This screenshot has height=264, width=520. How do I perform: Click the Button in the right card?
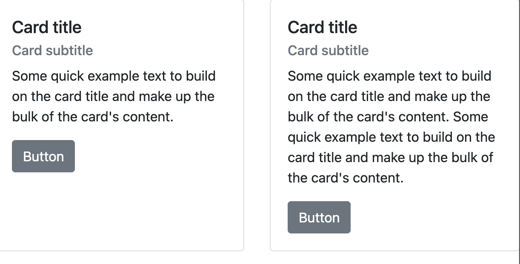click(x=319, y=217)
